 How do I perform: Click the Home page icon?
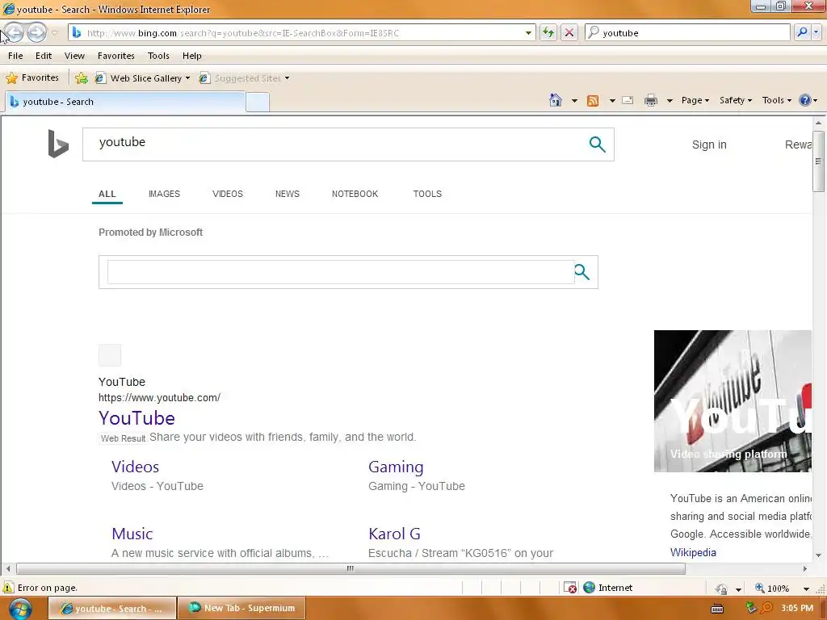(x=556, y=100)
